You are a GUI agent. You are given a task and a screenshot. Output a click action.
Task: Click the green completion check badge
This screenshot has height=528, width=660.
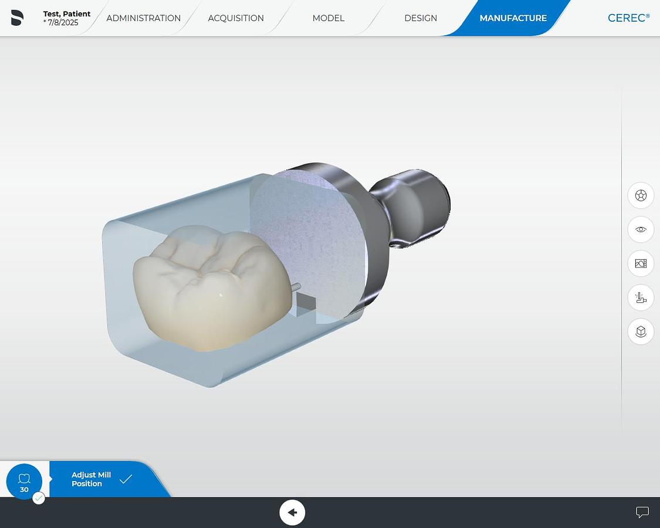39,497
